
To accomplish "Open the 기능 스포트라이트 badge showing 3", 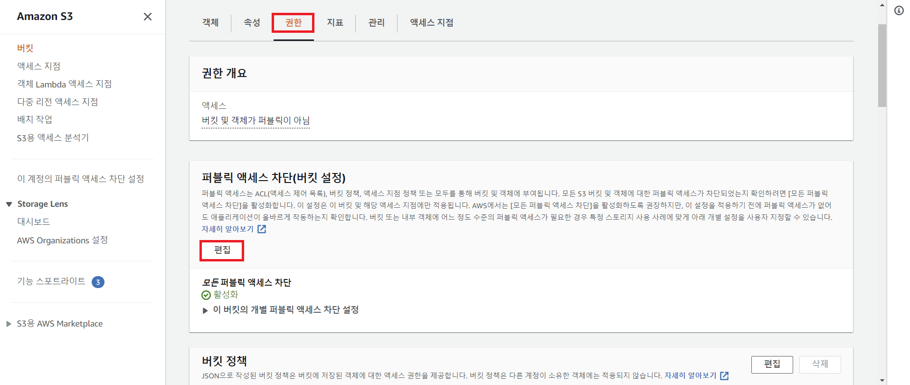I will 98,282.
